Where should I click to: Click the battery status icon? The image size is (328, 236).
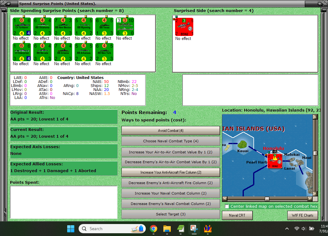coord(311,229)
